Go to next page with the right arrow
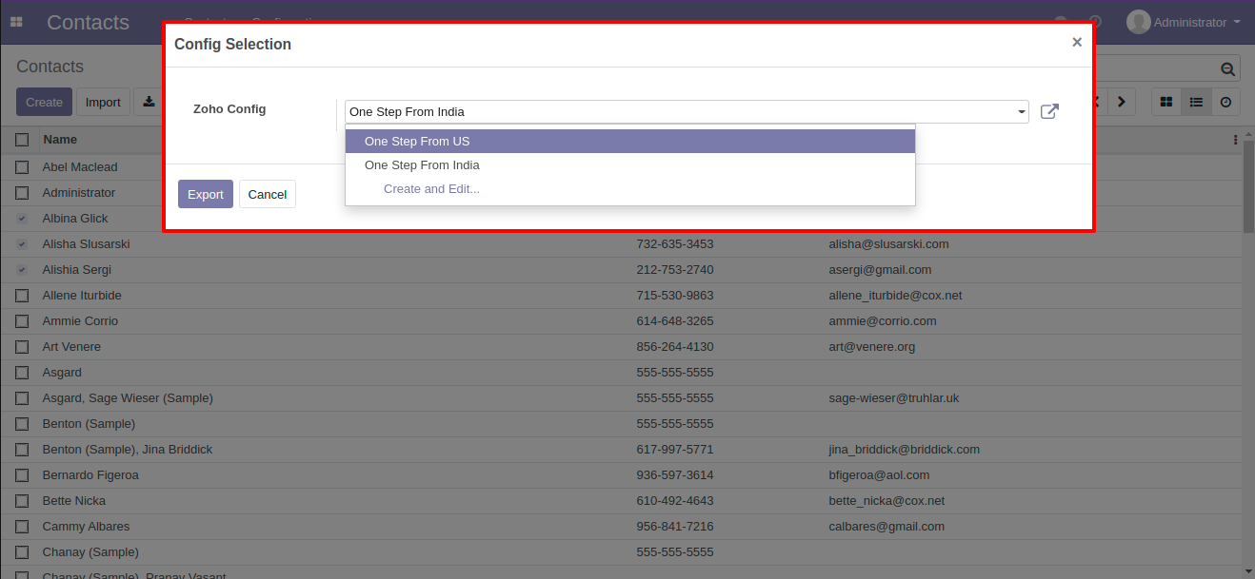Viewport: 1255px width, 579px height. (x=1122, y=102)
